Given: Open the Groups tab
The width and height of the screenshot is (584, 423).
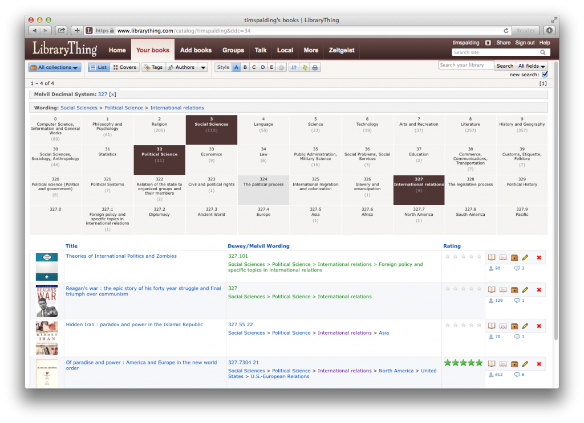Looking at the screenshot, I should [233, 50].
